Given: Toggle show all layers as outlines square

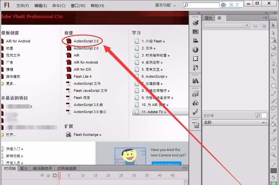Looking at the screenshot, I should tap(55, 176).
